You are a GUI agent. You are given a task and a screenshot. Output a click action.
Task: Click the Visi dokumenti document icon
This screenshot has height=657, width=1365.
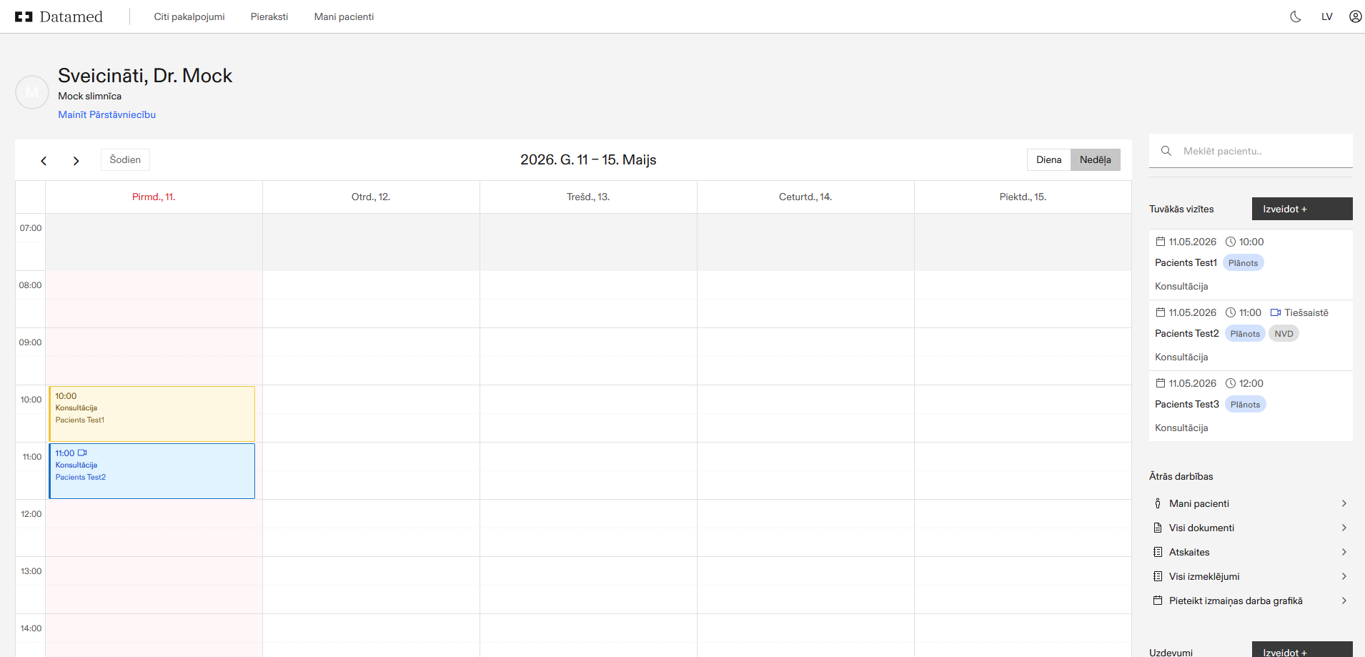click(x=1158, y=528)
